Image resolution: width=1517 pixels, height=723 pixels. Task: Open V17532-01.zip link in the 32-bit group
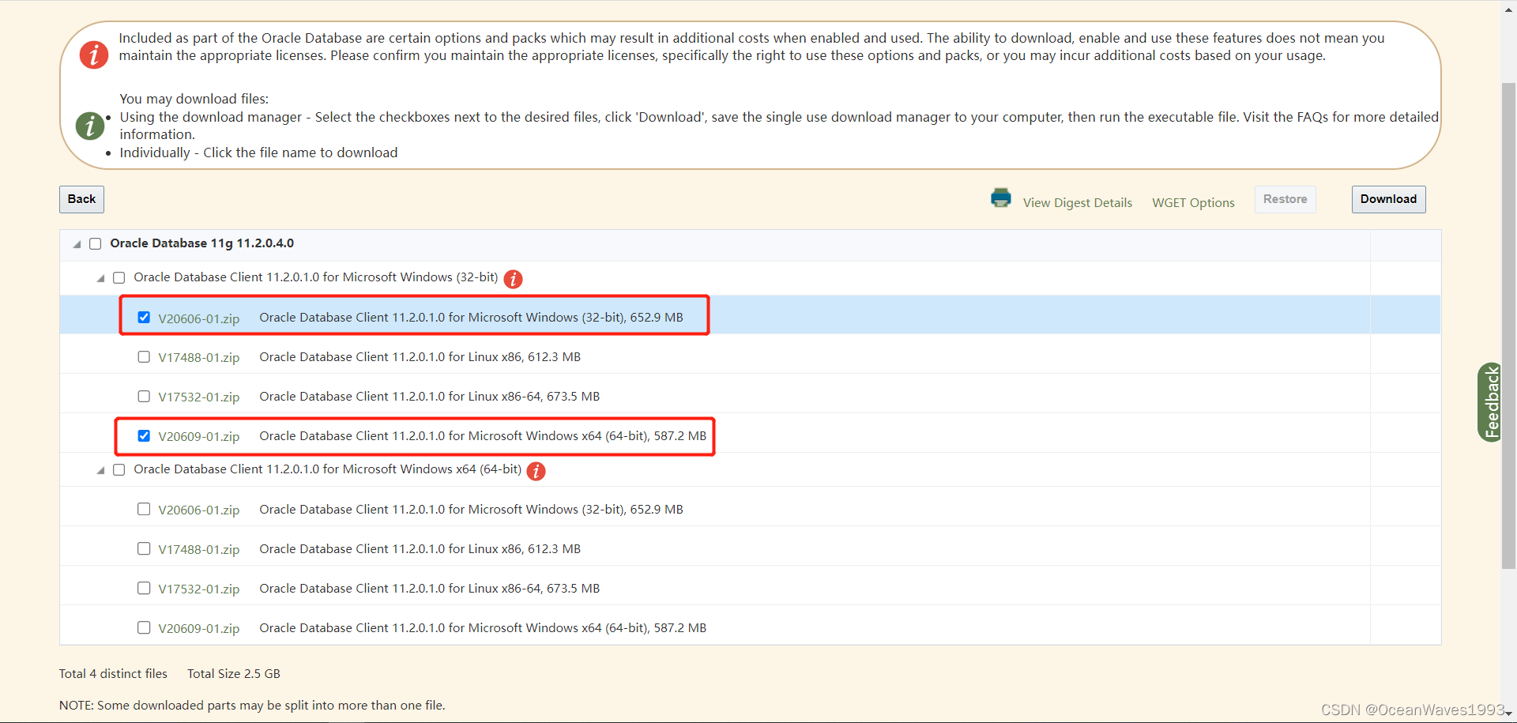point(199,397)
